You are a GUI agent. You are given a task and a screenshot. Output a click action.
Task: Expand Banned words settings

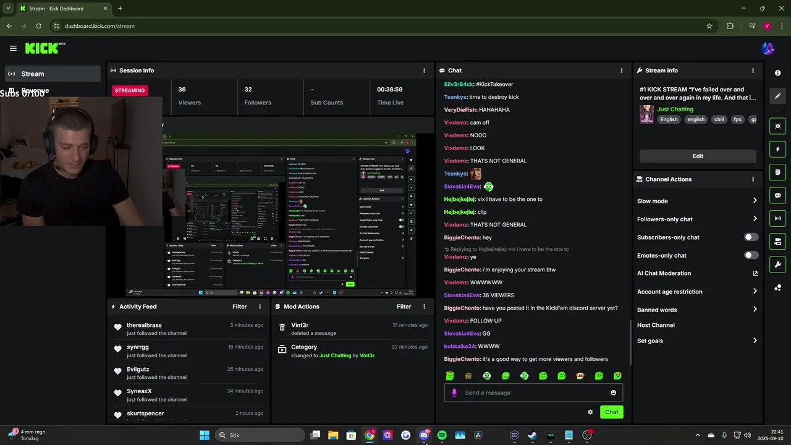pyautogui.click(x=755, y=310)
